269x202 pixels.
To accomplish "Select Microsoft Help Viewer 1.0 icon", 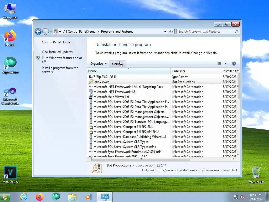I will [91, 97].
